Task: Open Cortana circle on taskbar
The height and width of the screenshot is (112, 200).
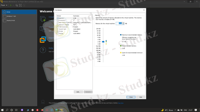Action: tap(11, 110)
